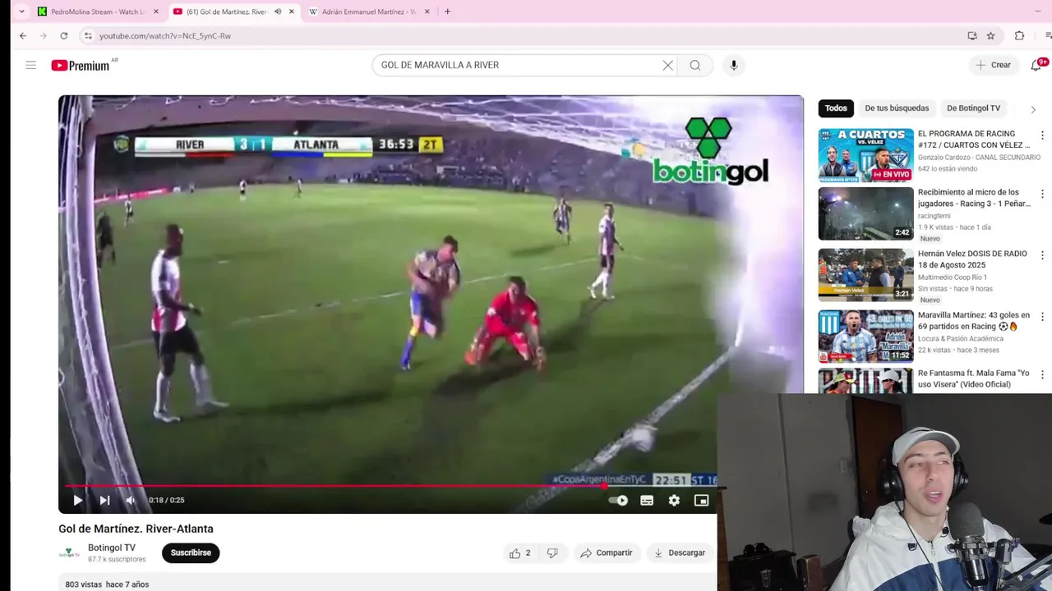Open a new browser tab

(447, 11)
